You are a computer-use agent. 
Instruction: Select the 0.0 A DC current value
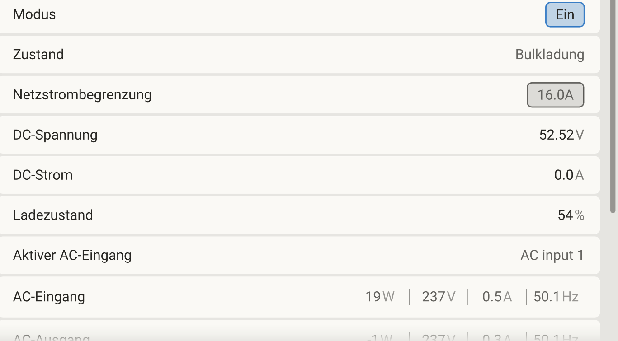click(x=569, y=175)
